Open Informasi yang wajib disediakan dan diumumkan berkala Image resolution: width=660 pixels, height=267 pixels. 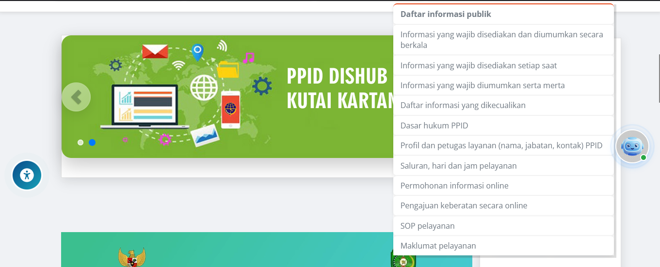[x=503, y=40]
